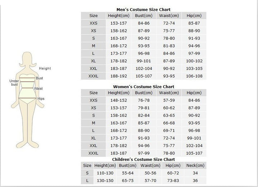This screenshot has height=187, width=258.
Task: Click the 'Waist(cm)' header in the women's chart
Action: coord(169,93)
